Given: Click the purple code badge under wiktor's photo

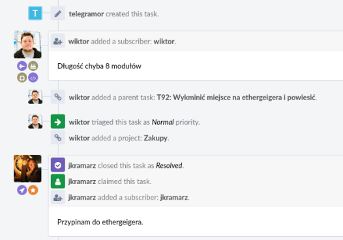Looking at the screenshot, I should 33,77.
